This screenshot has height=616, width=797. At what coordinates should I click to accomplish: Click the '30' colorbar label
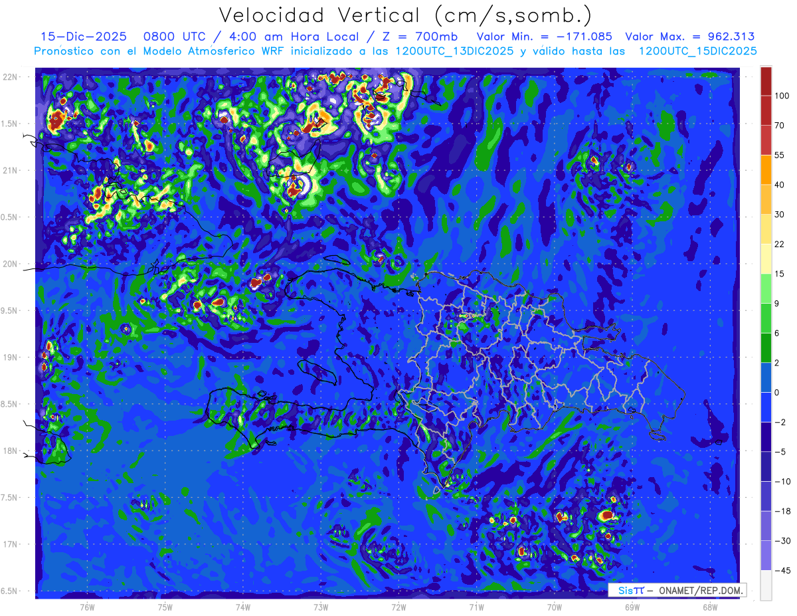(780, 214)
